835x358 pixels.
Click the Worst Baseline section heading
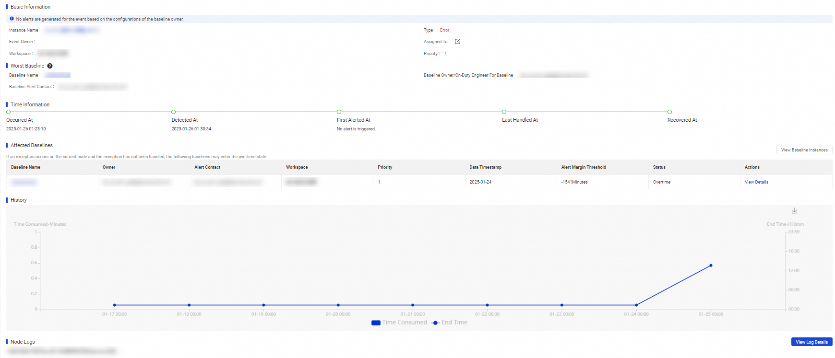(27, 66)
